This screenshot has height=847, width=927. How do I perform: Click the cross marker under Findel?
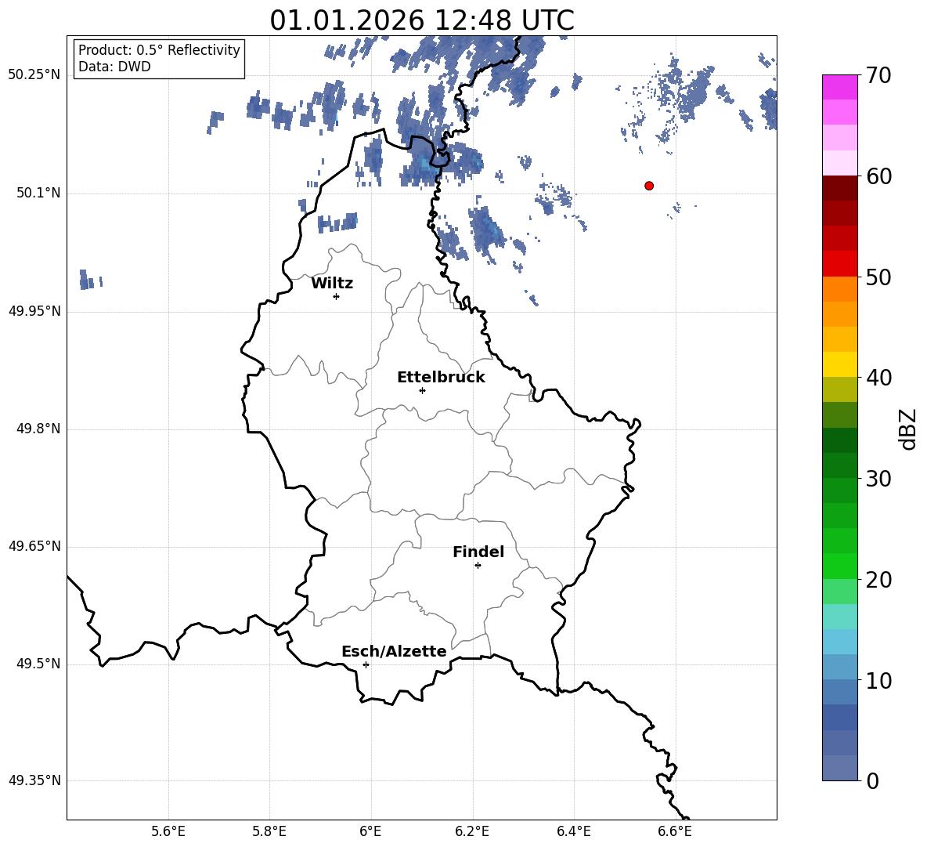[478, 566]
